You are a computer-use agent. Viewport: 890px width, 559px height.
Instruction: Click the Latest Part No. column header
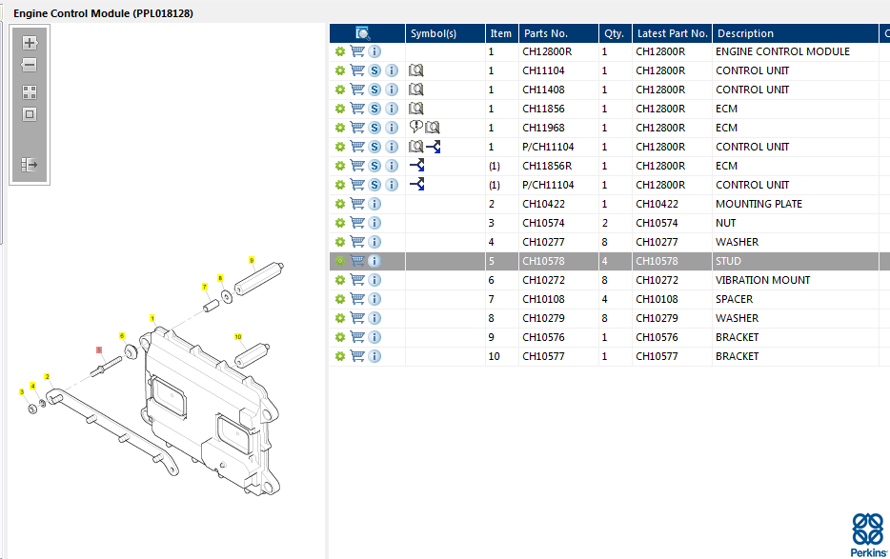click(672, 33)
